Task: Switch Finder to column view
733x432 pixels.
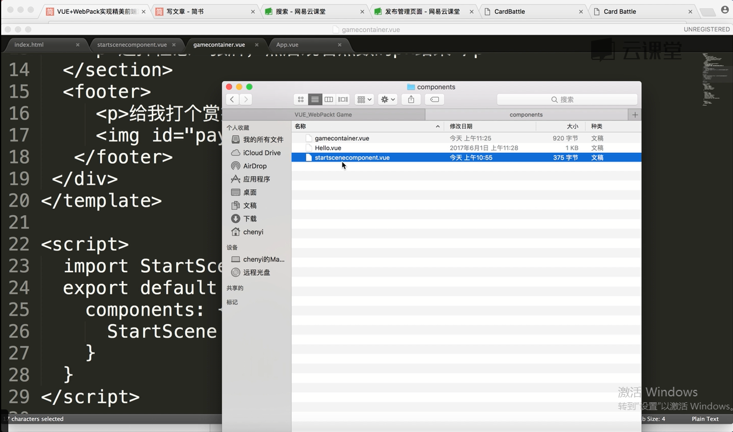Action: (x=329, y=99)
